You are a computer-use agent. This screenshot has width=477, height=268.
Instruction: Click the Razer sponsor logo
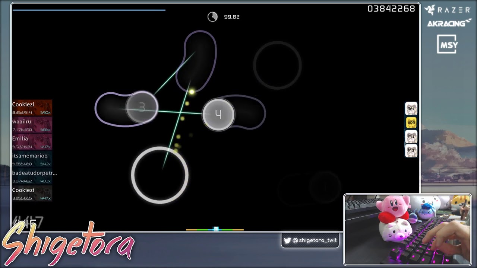click(x=447, y=10)
